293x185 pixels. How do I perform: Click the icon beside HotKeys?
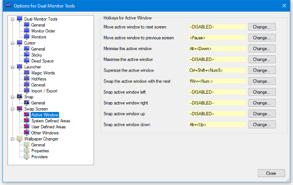(27, 79)
